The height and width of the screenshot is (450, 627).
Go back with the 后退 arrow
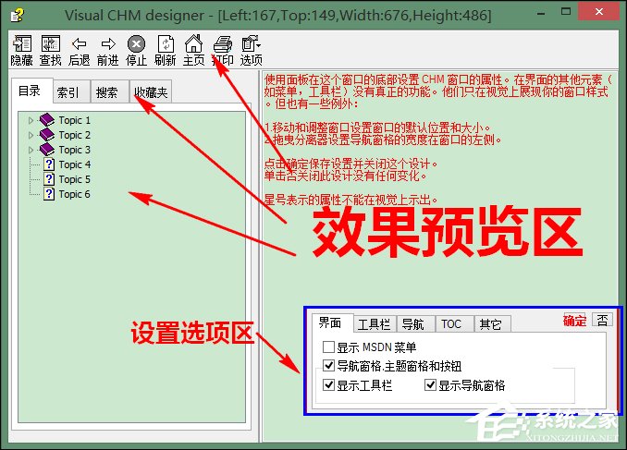coord(80,44)
